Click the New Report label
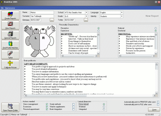161x116 pixels. click(152, 16)
